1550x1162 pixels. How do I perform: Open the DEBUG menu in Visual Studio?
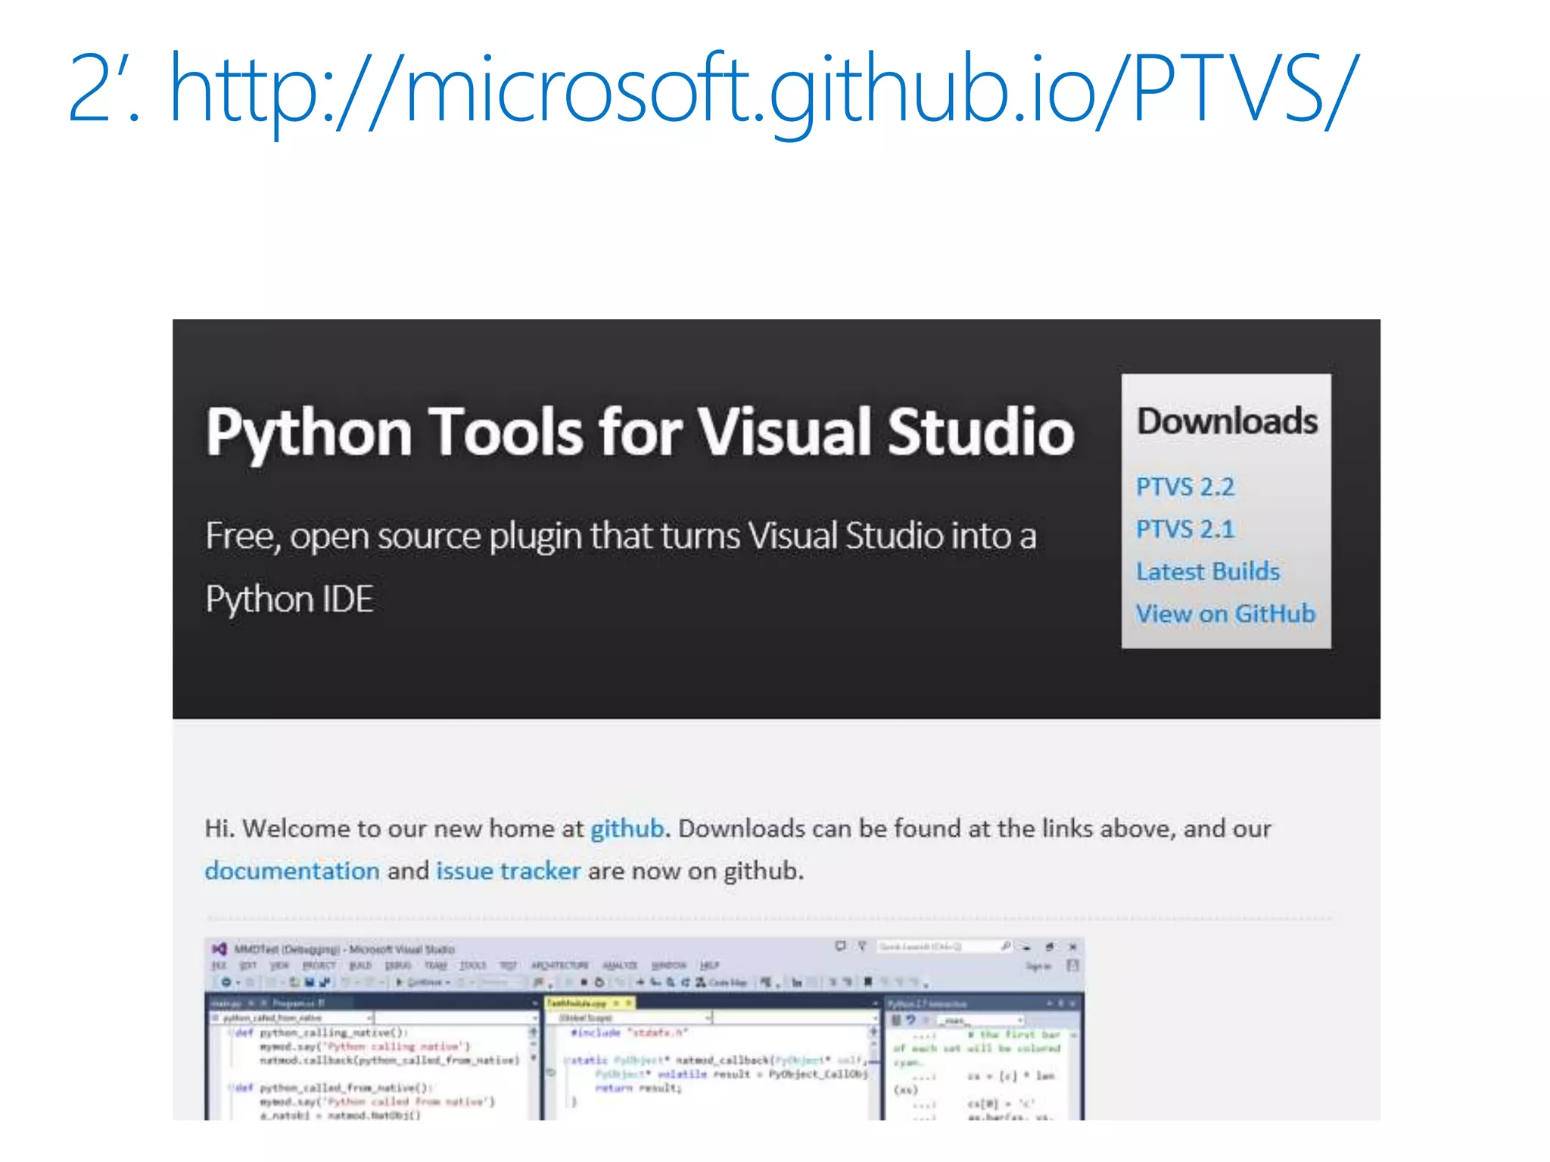[397, 965]
